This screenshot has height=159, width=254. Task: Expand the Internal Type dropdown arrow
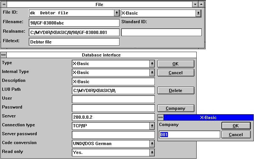[152, 73]
